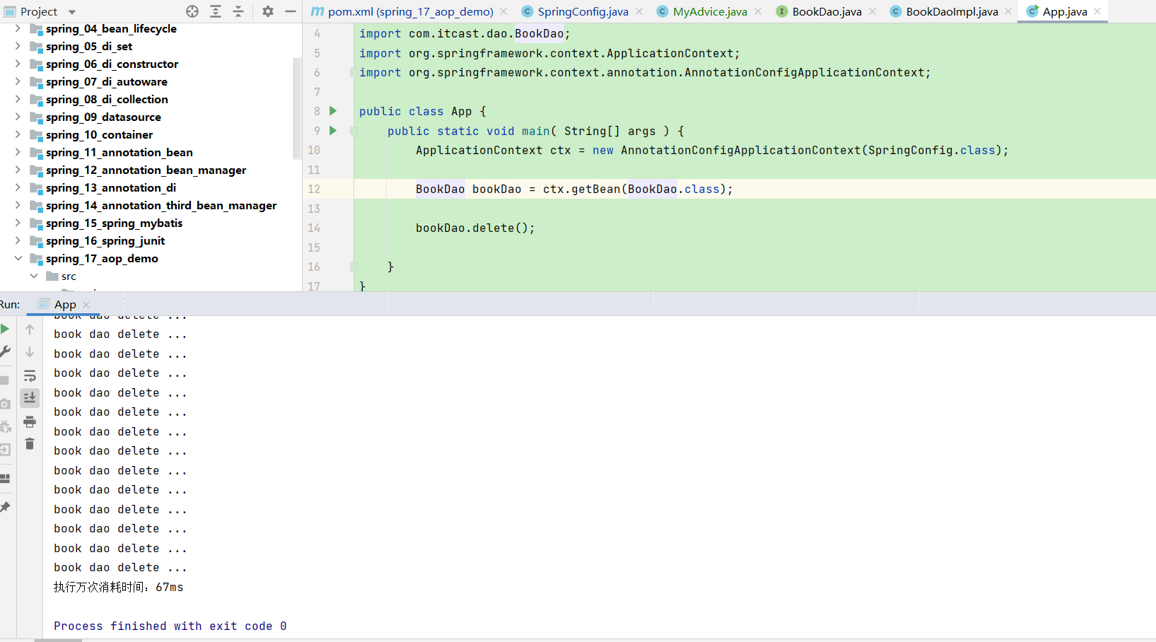Click the '执行万次消耗时间: 67ms' console line
The image size is (1156, 642).
(x=119, y=587)
